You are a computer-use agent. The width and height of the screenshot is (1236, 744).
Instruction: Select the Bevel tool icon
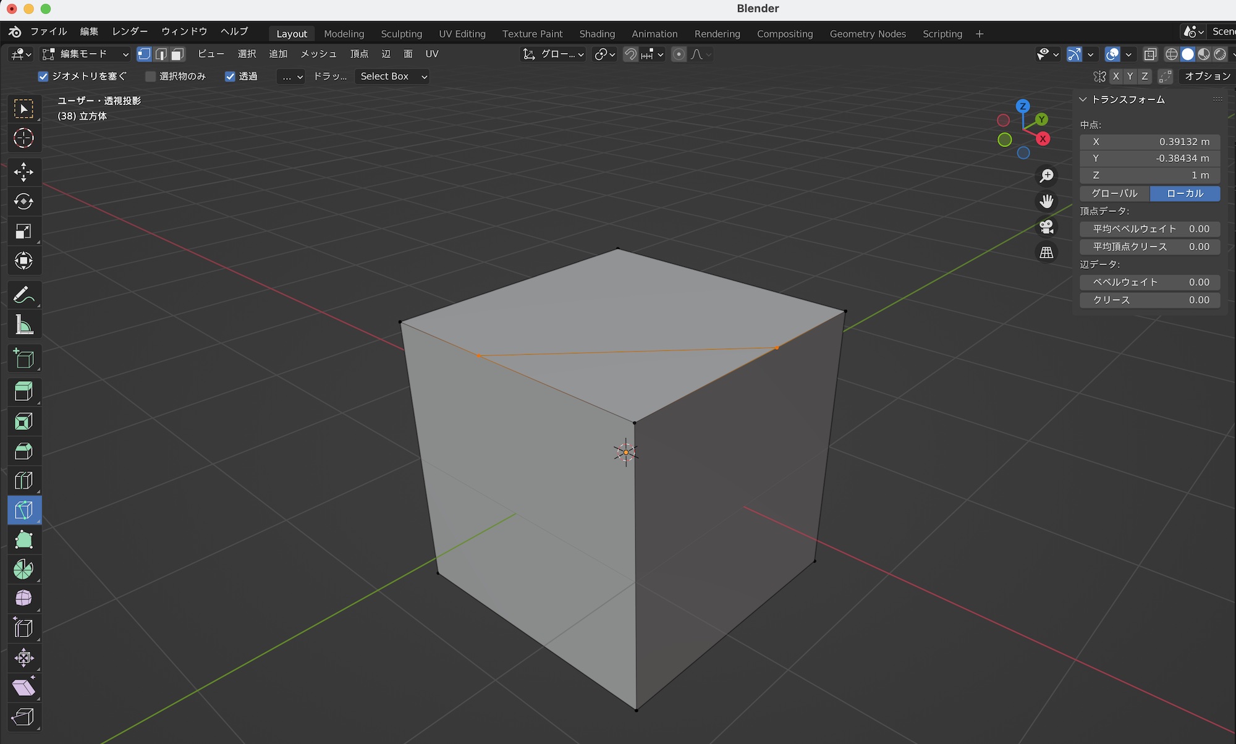pyautogui.click(x=23, y=451)
